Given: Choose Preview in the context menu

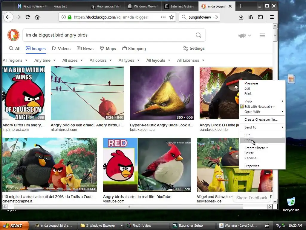Looking at the screenshot, I should point(262,83).
